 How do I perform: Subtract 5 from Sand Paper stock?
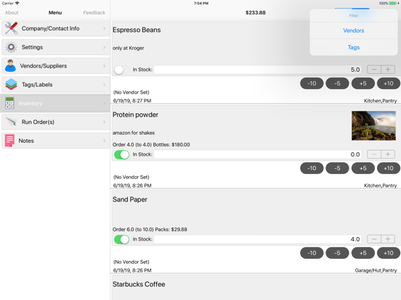pyautogui.click(x=337, y=253)
